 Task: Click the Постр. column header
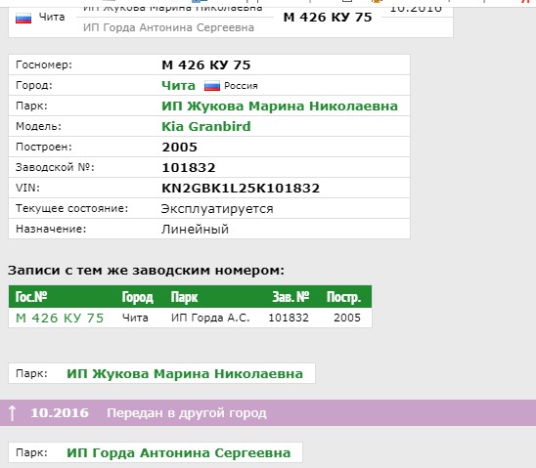tap(343, 297)
